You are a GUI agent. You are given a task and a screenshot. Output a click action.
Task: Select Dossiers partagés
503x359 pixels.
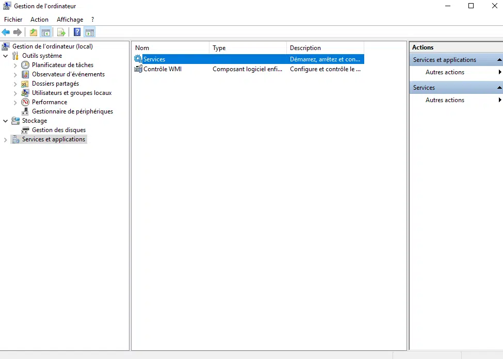56,84
